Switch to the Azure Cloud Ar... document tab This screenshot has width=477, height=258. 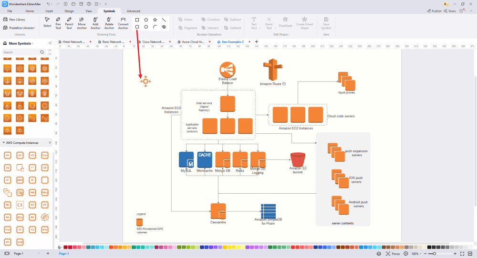point(193,42)
